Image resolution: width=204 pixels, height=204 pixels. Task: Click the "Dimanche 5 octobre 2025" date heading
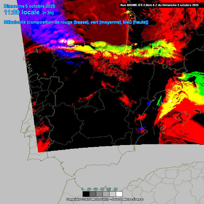point(29,6)
